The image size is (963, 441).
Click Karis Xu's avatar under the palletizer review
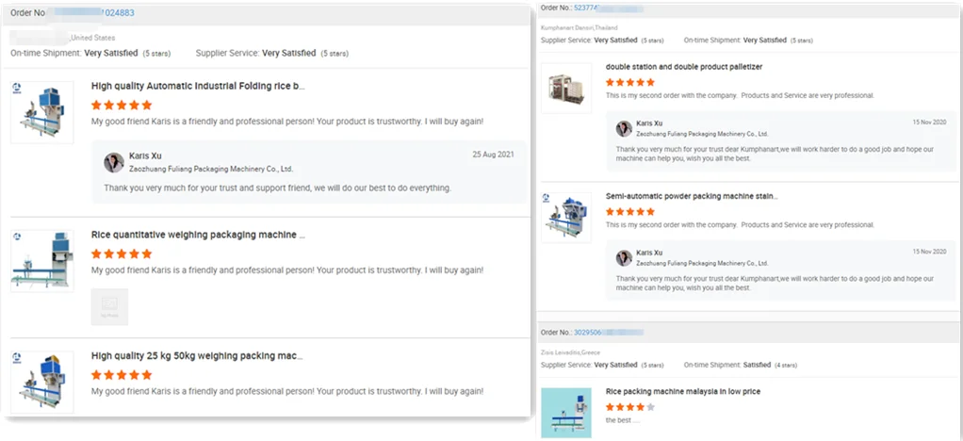tap(624, 128)
